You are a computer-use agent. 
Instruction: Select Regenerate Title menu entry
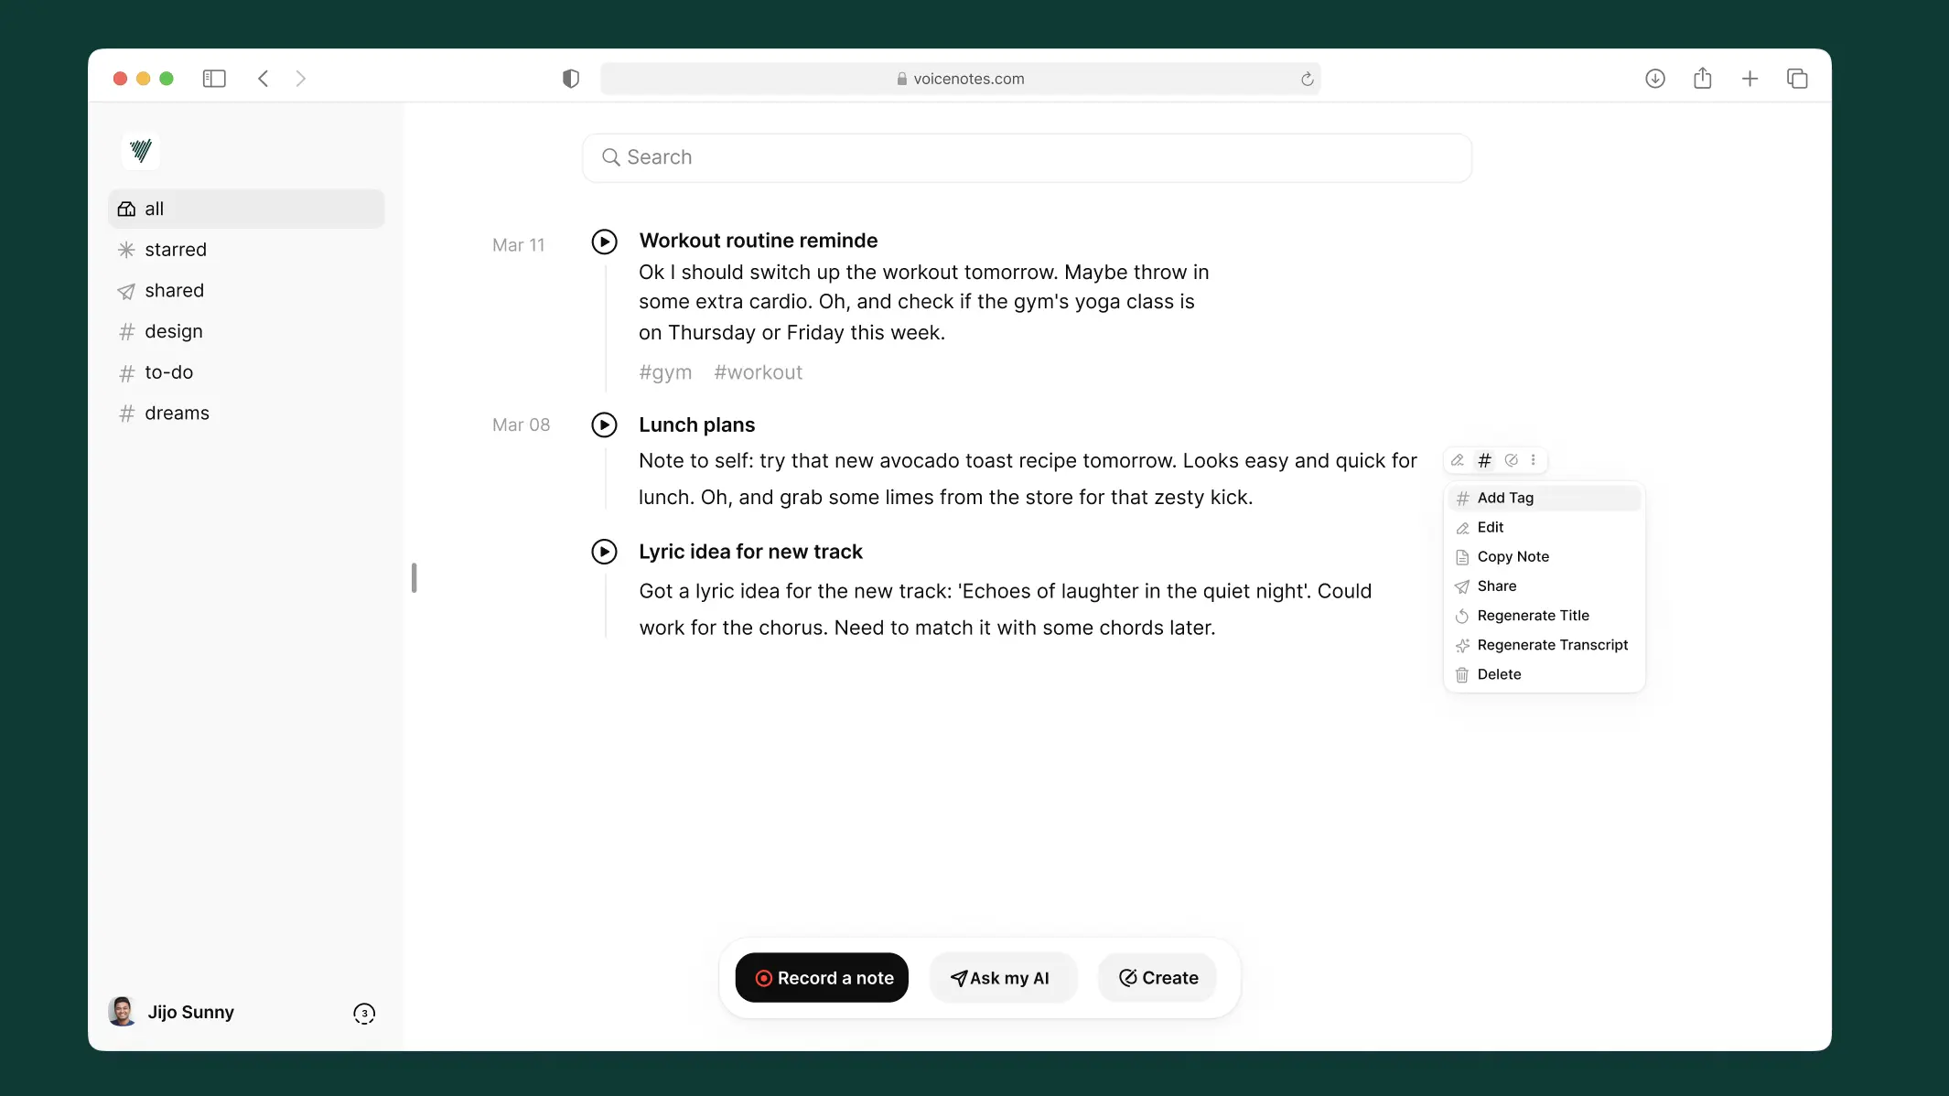(x=1545, y=616)
